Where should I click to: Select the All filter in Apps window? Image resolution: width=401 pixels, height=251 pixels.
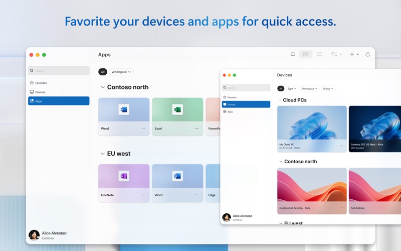coord(103,72)
